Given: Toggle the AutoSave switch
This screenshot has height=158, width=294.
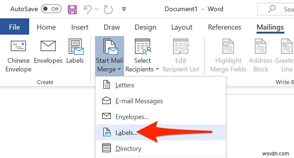Looking at the screenshot, I should [x=51, y=9].
